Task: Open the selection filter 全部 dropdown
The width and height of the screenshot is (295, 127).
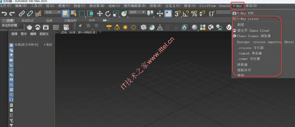Action: (x=52, y=12)
